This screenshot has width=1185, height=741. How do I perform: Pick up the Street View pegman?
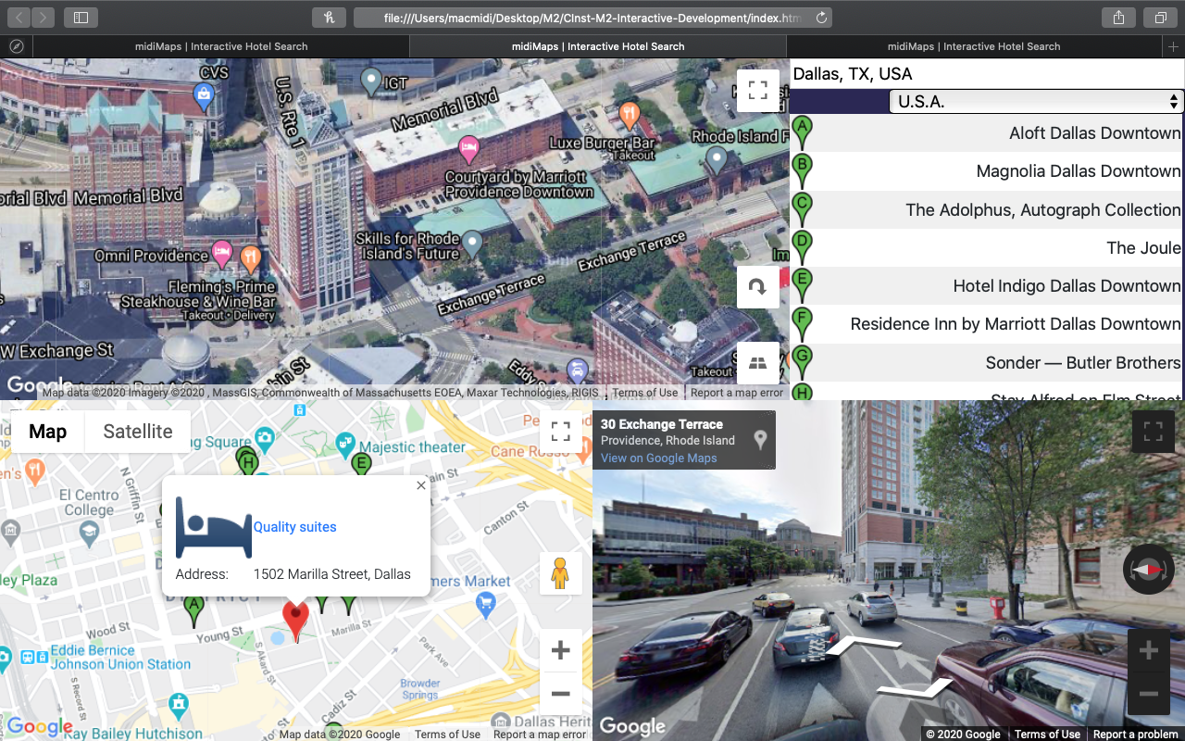[560, 574]
